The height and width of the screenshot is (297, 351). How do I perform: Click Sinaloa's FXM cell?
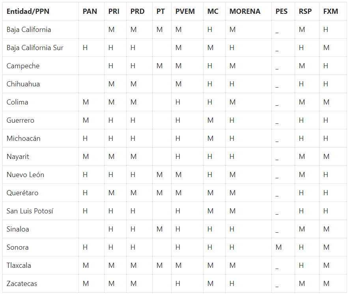(x=326, y=229)
